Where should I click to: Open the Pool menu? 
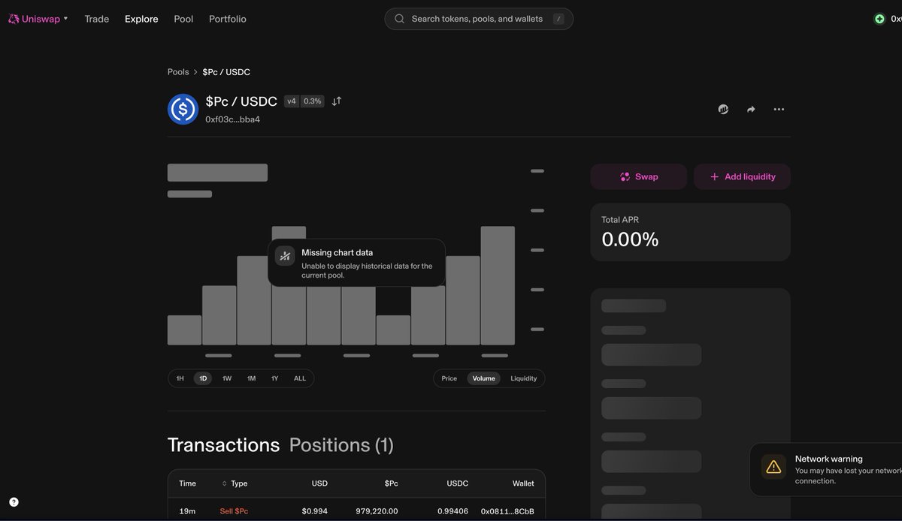(x=183, y=19)
